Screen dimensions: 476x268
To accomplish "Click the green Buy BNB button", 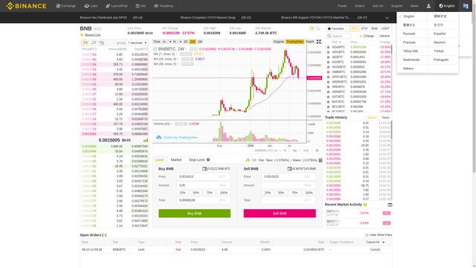I will point(194,214).
